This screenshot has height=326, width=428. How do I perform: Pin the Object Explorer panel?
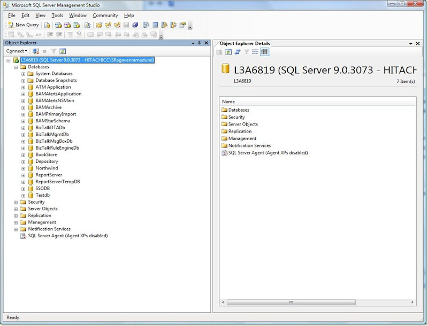click(x=199, y=43)
